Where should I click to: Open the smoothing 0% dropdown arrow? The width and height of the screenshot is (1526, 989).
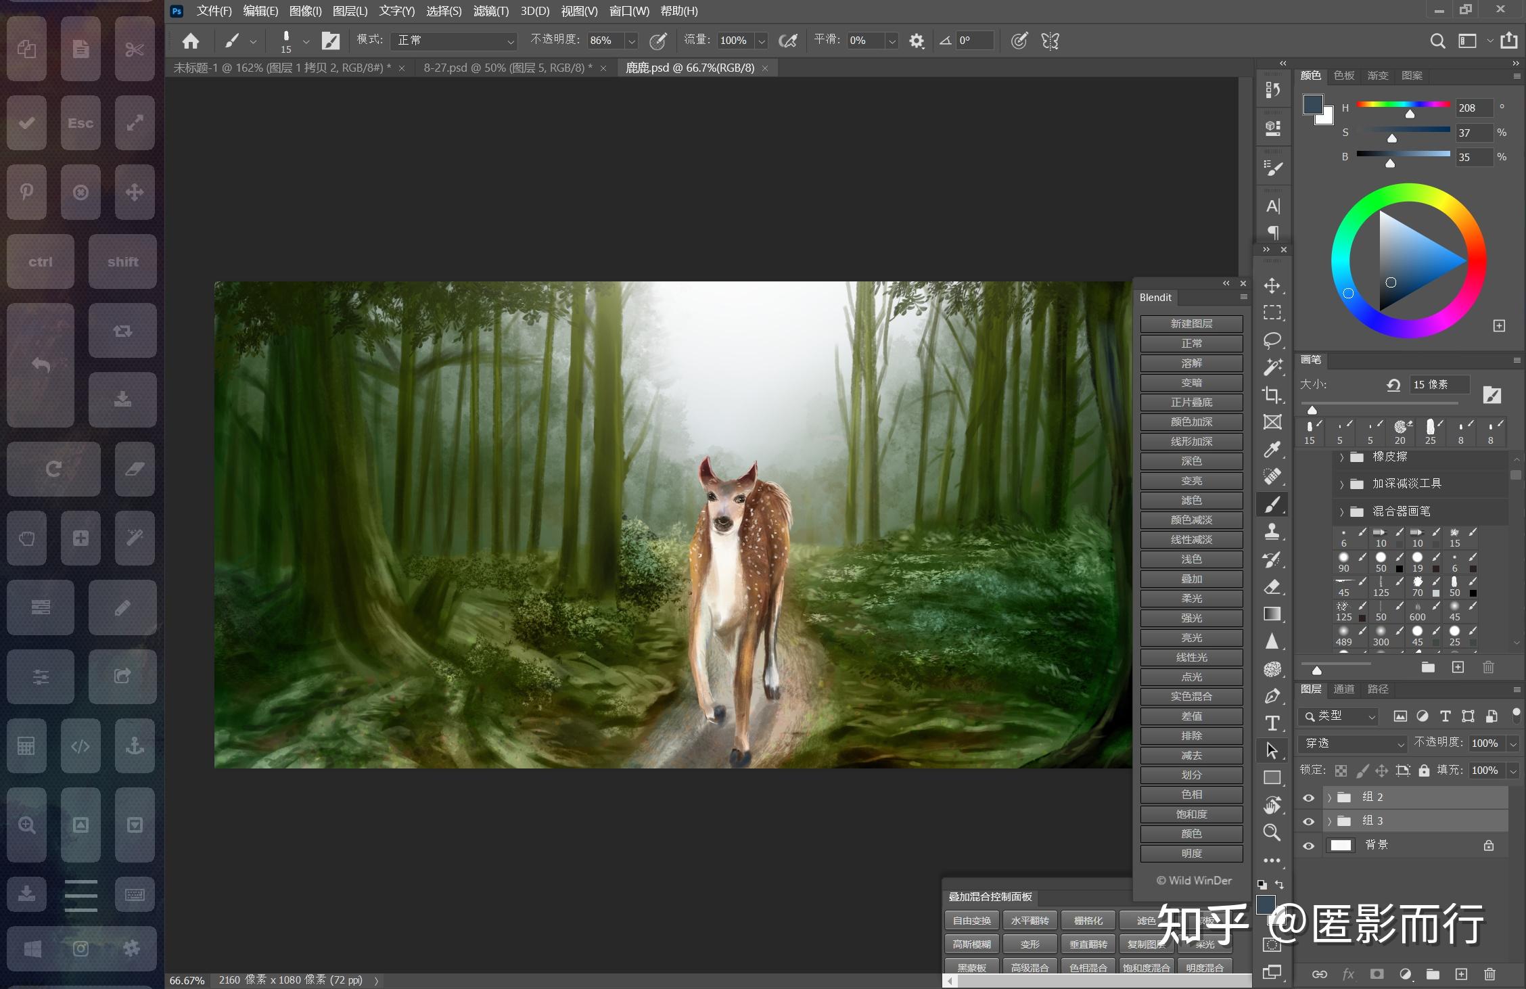tap(892, 41)
